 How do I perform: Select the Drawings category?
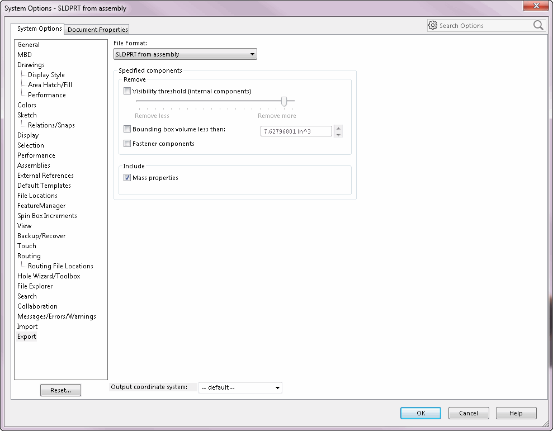31,65
